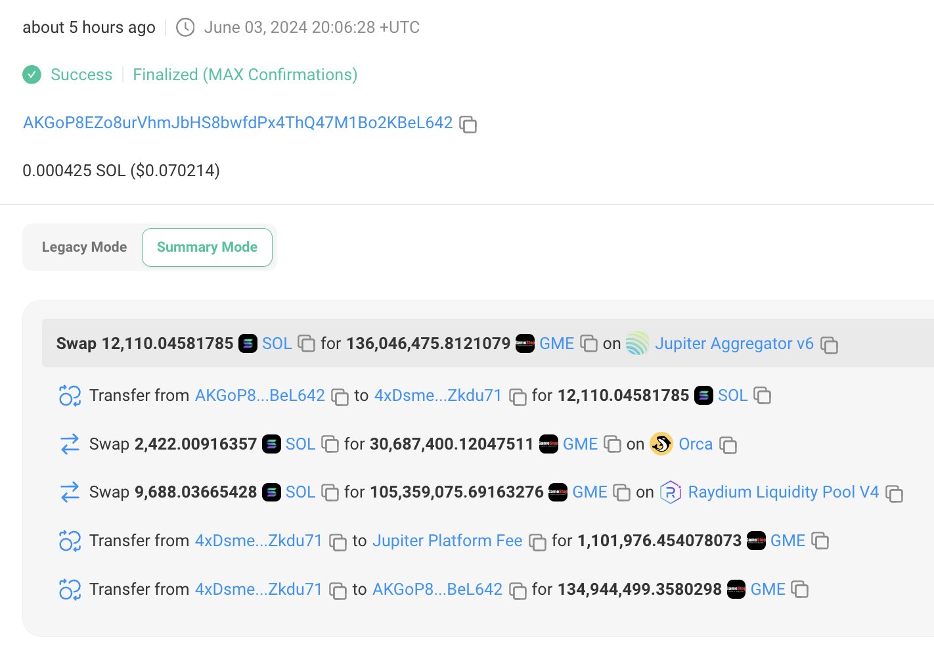Copy SOL token in the 12,110.04581785 transfer row
Viewport: 934px width, 652px height.
click(763, 396)
